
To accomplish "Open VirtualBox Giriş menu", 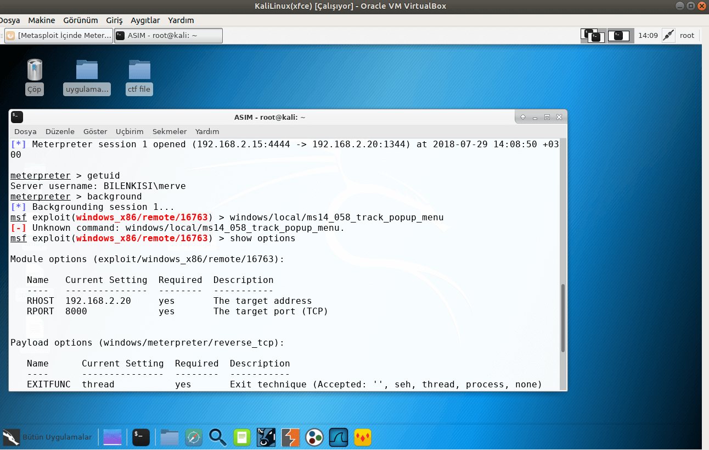I will 114,20.
